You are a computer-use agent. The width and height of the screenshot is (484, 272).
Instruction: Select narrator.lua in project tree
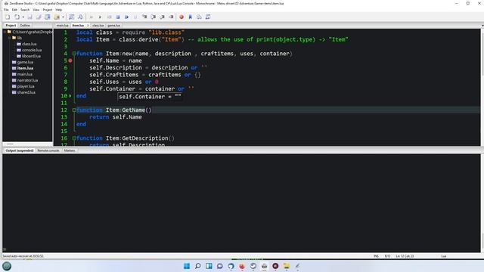pos(27,80)
